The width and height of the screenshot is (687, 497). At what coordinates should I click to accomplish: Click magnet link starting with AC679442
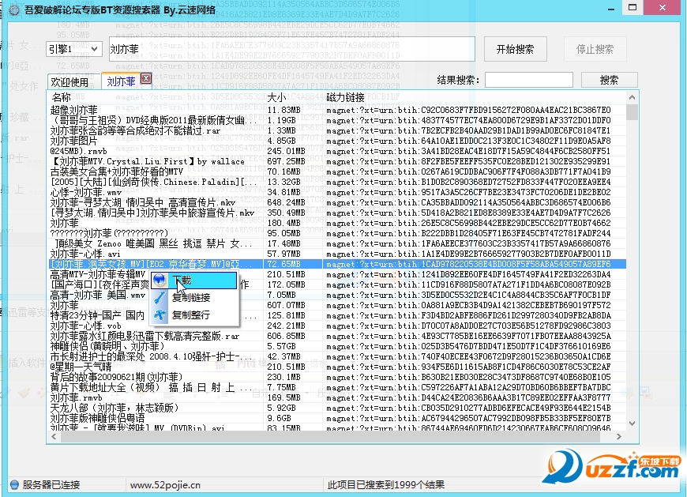(x=468, y=418)
